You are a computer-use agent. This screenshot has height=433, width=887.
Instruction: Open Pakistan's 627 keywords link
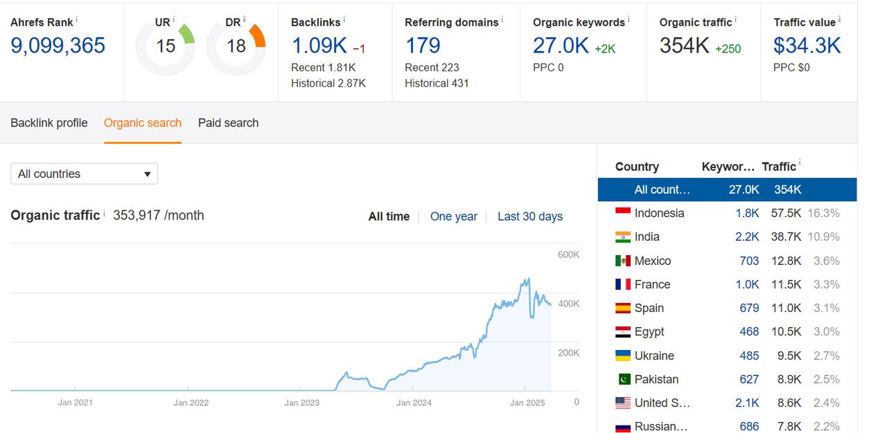[749, 379]
